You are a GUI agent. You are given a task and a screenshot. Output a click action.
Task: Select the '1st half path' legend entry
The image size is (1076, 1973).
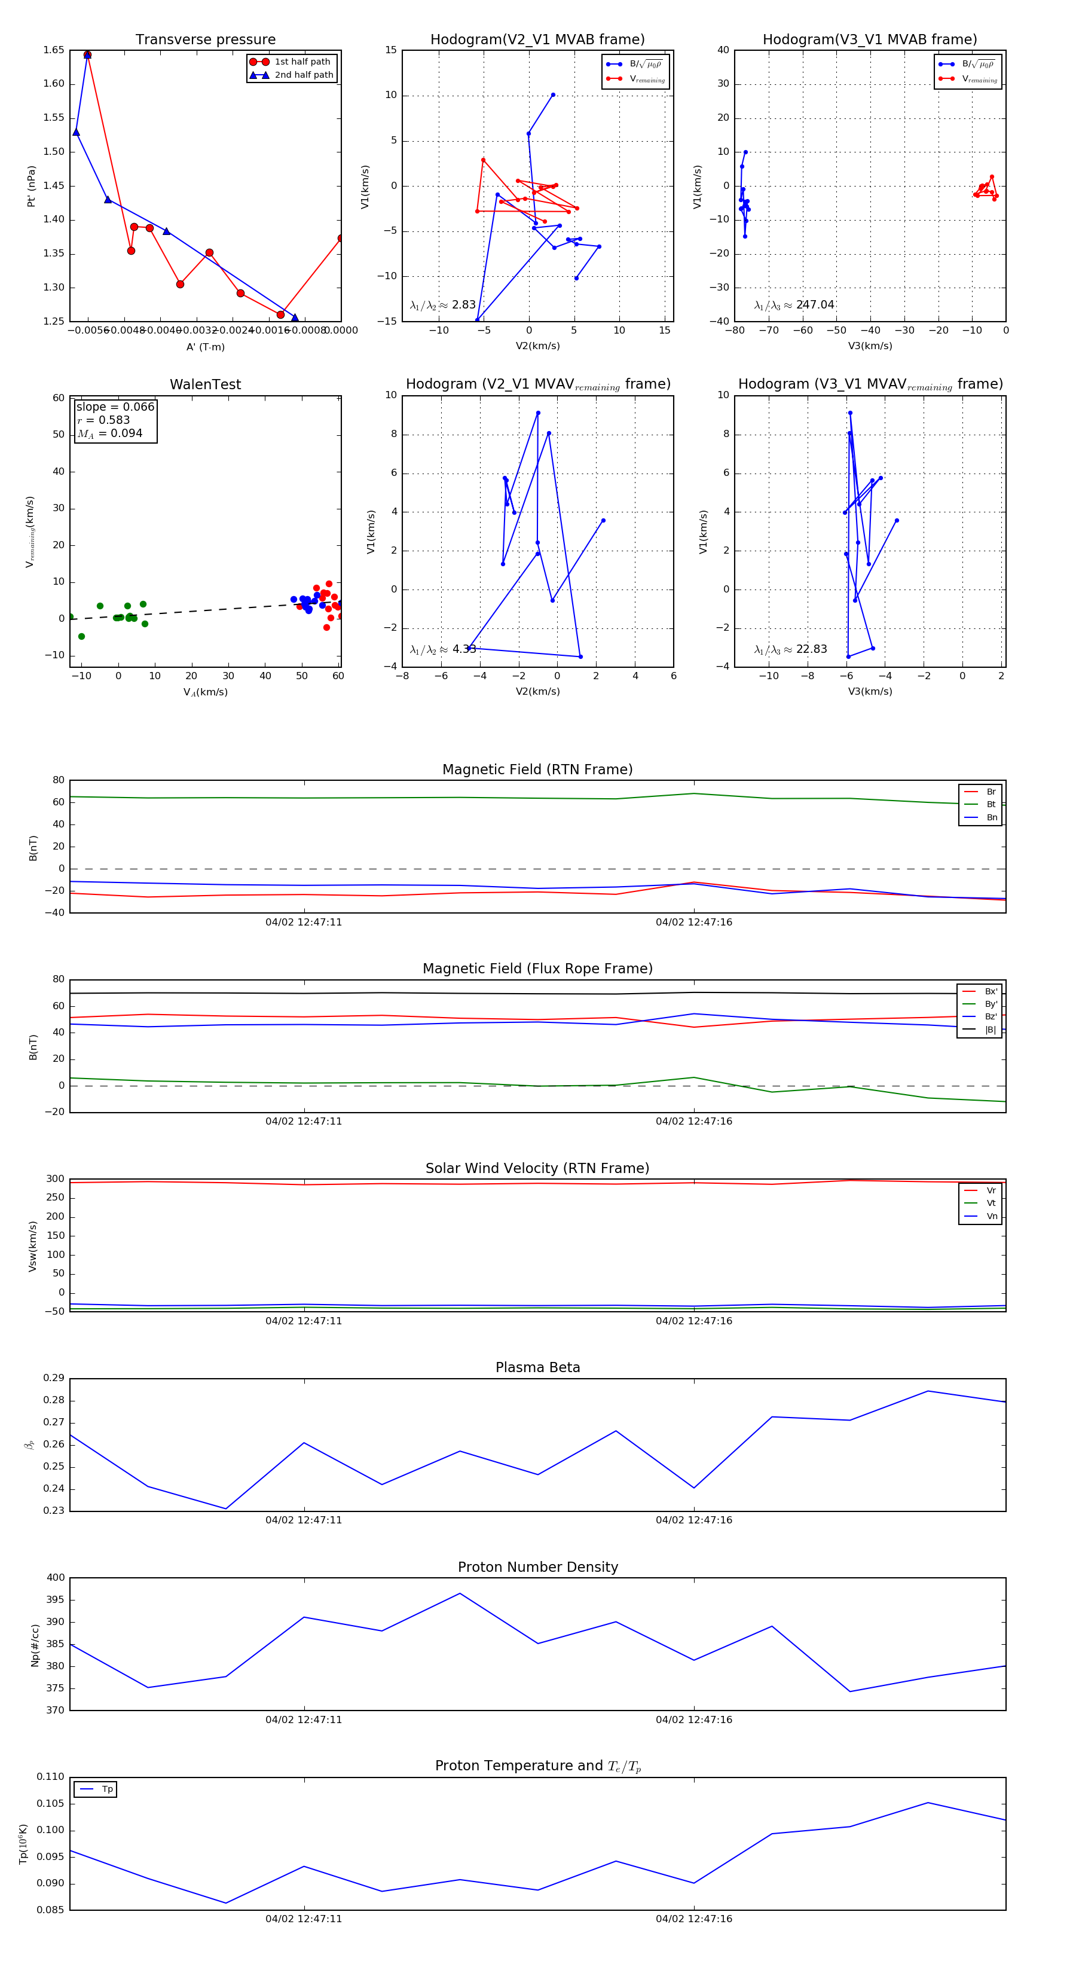click(291, 62)
